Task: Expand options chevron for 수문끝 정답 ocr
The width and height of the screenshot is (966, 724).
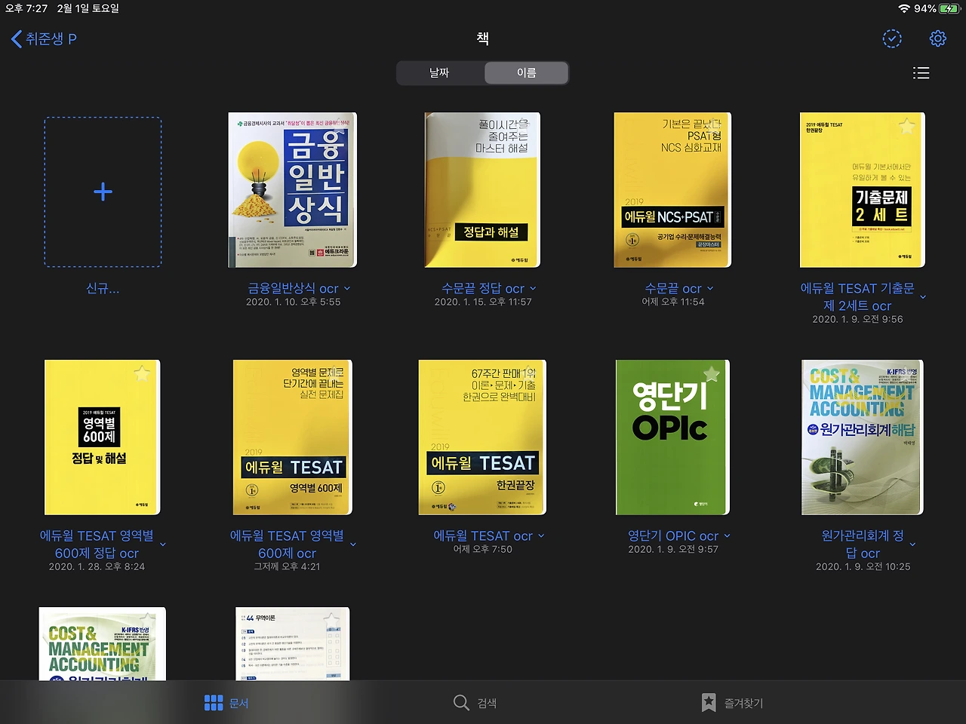Action: [x=533, y=289]
